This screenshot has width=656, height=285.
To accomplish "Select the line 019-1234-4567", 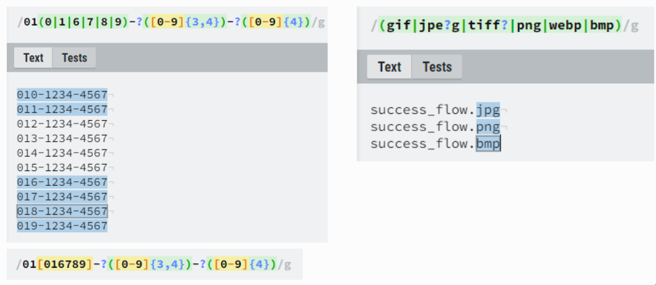I will (62, 226).
